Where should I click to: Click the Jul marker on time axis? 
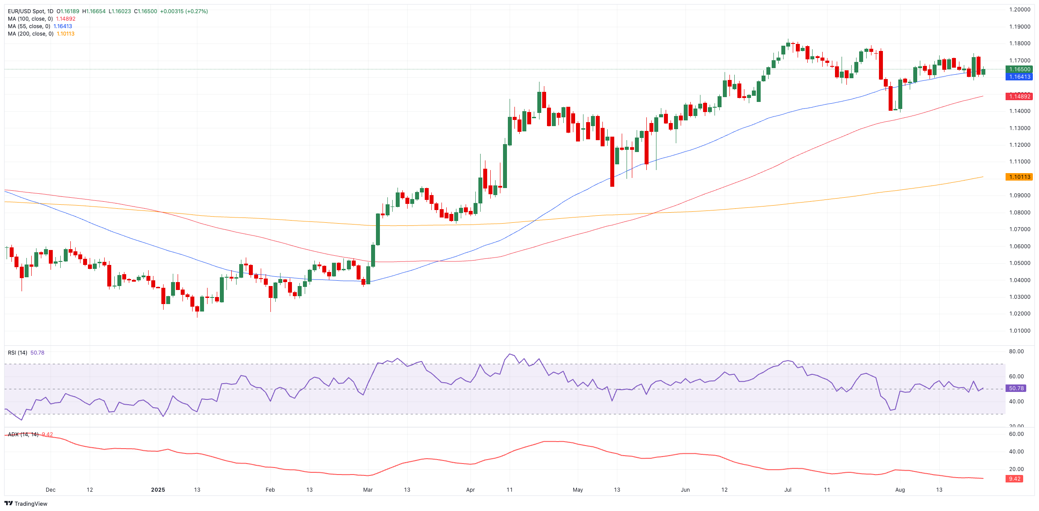click(x=788, y=490)
